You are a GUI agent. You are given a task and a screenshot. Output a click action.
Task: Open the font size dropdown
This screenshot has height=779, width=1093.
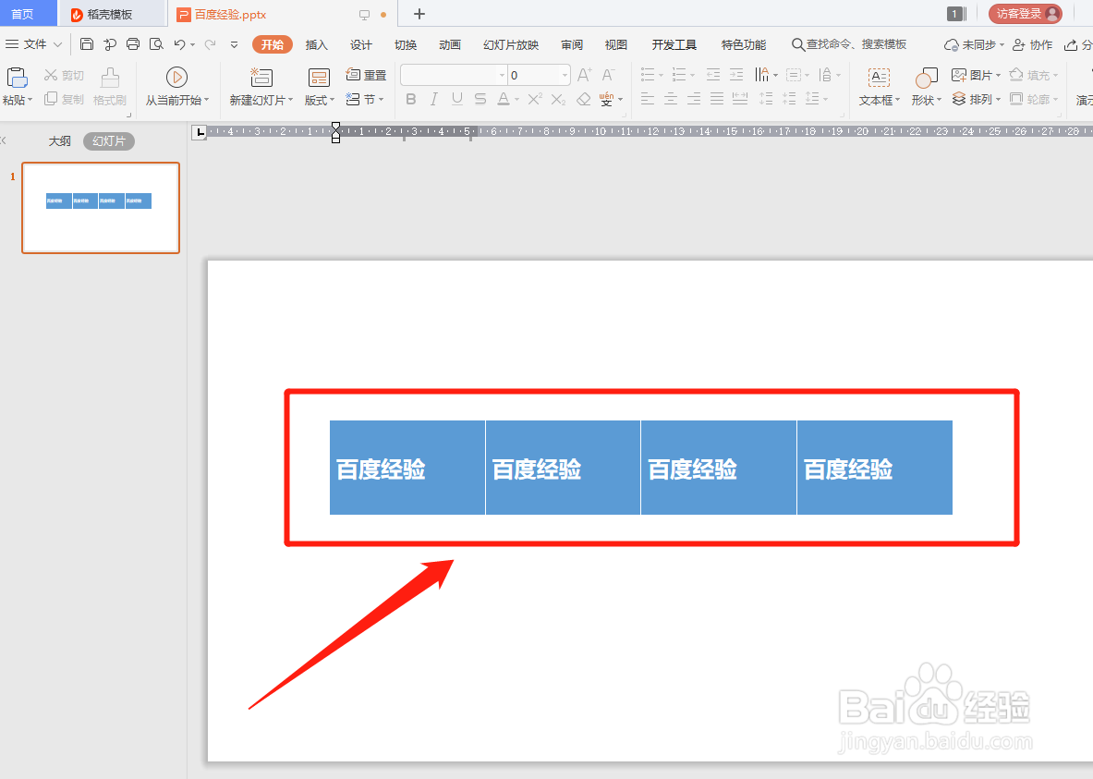click(x=565, y=75)
